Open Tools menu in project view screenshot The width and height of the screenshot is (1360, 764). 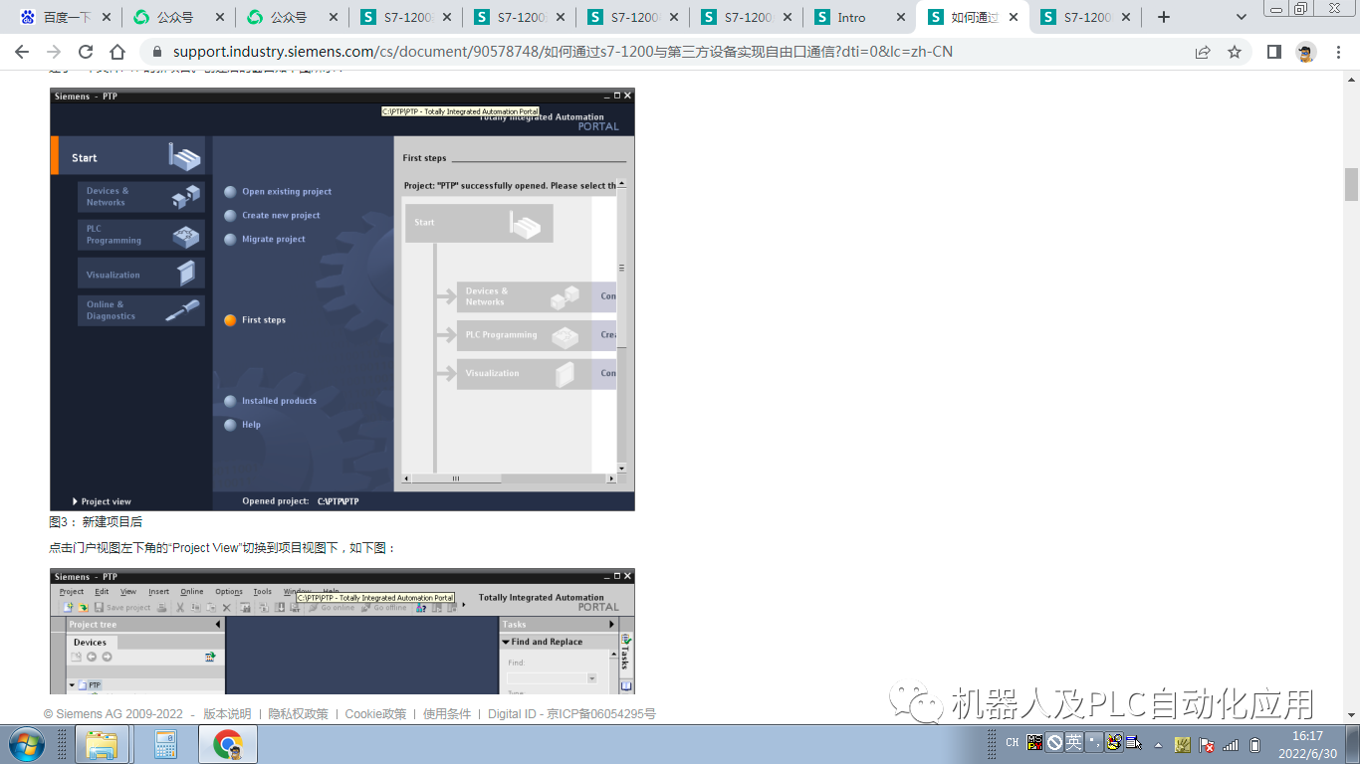[x=262, y=592]
